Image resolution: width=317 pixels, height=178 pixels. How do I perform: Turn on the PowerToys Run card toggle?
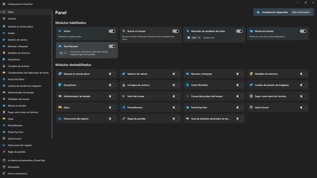click(239, 107)
